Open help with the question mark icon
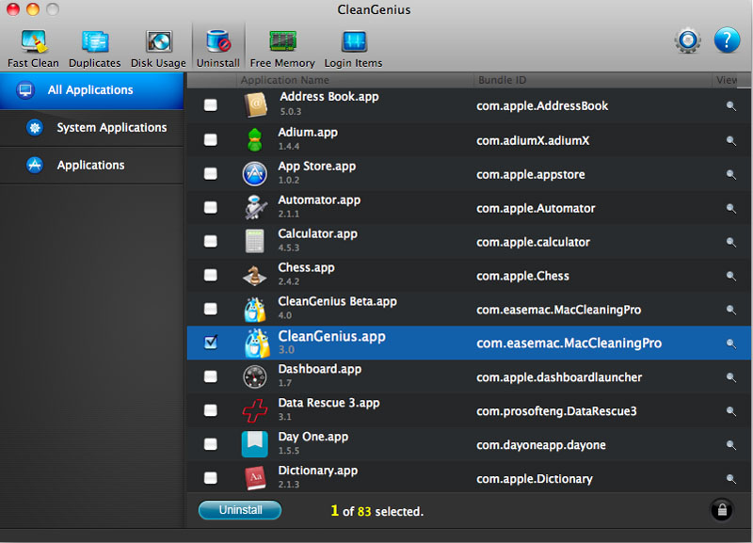 click(727, 40)
